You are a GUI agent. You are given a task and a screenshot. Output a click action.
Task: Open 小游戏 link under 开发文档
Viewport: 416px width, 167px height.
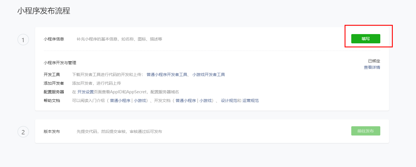click(206, 101)
